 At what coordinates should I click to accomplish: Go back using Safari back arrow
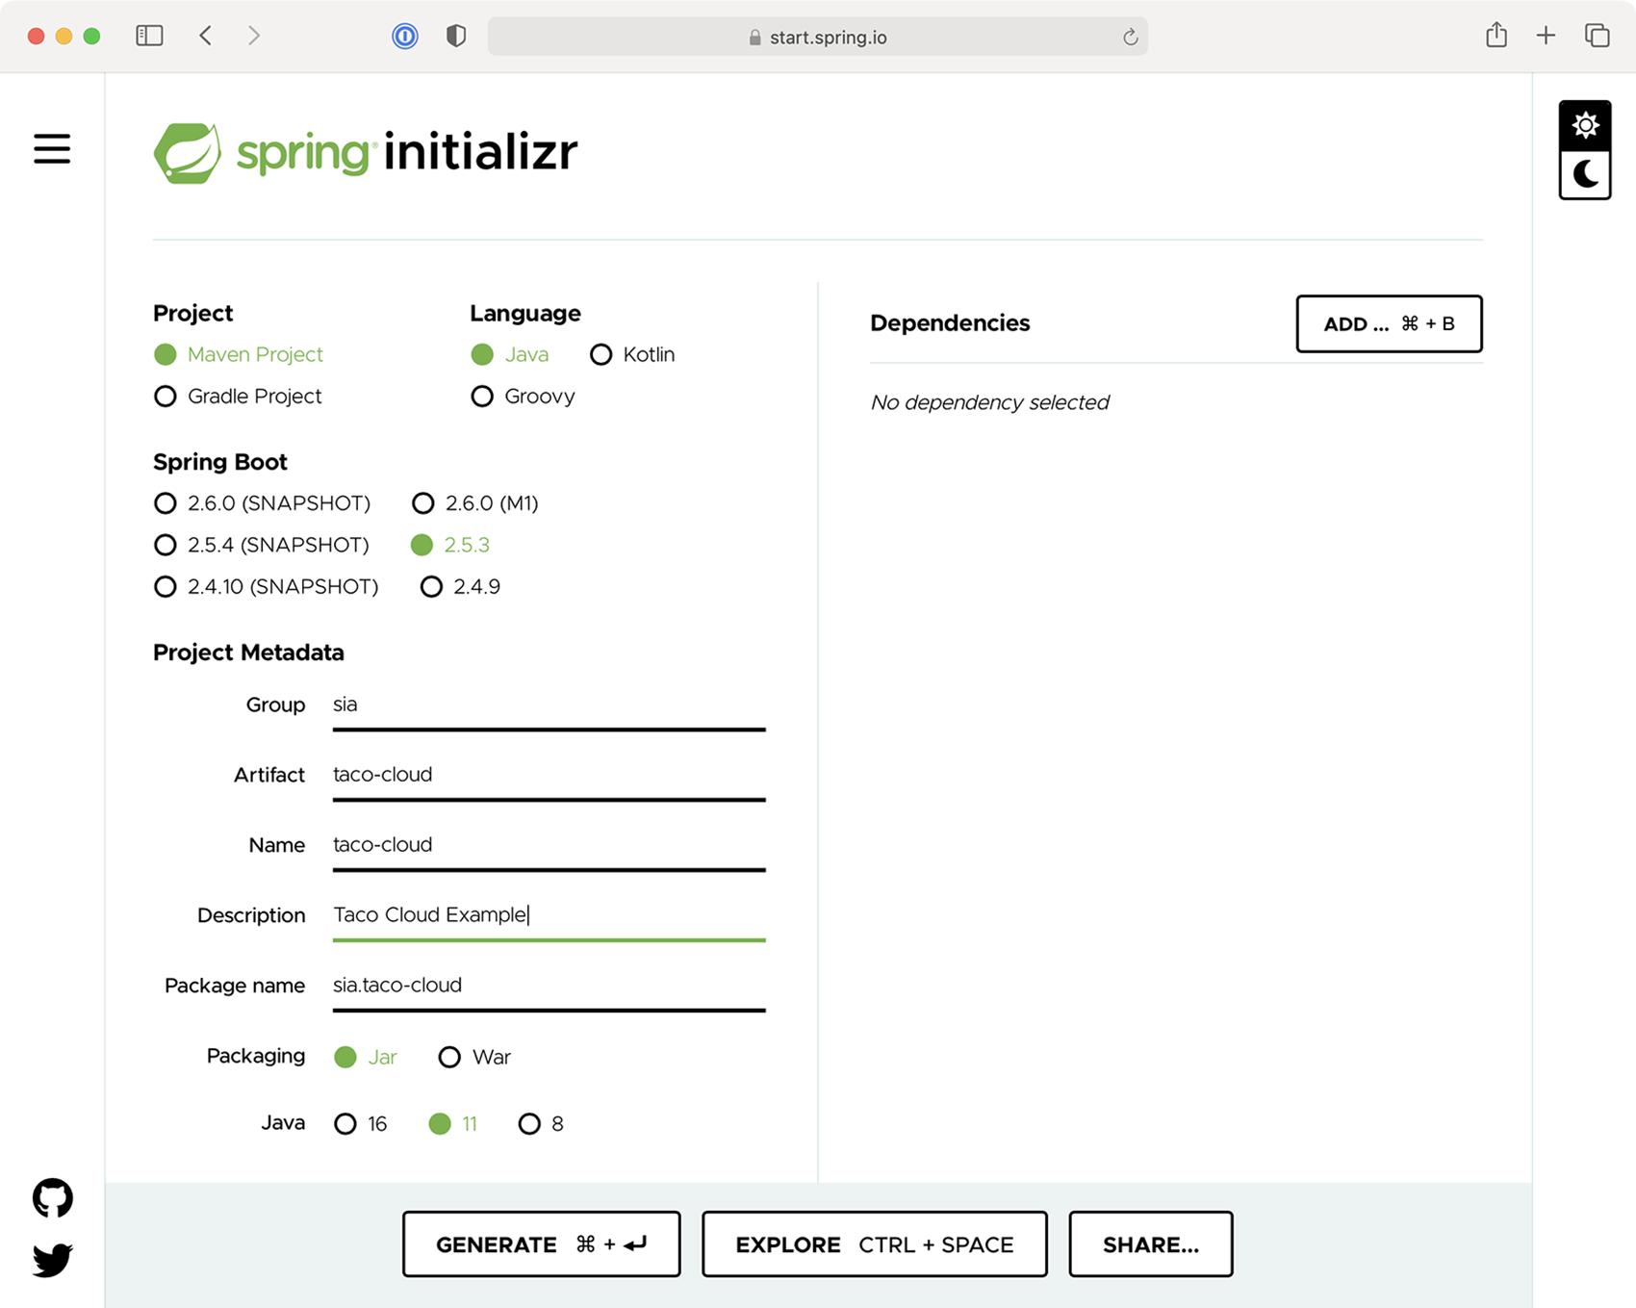click(205, 36)
